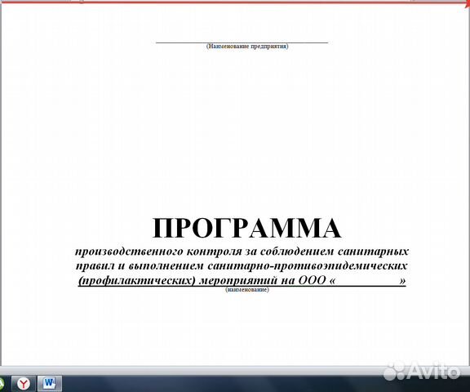Click the Avito watermark logo

click(421, 371)
